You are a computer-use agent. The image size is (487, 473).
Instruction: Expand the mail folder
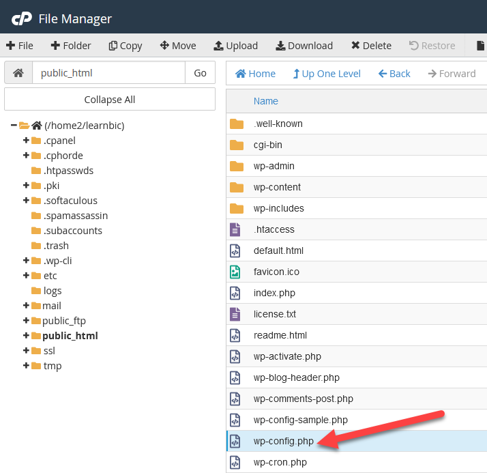point(26,306)
